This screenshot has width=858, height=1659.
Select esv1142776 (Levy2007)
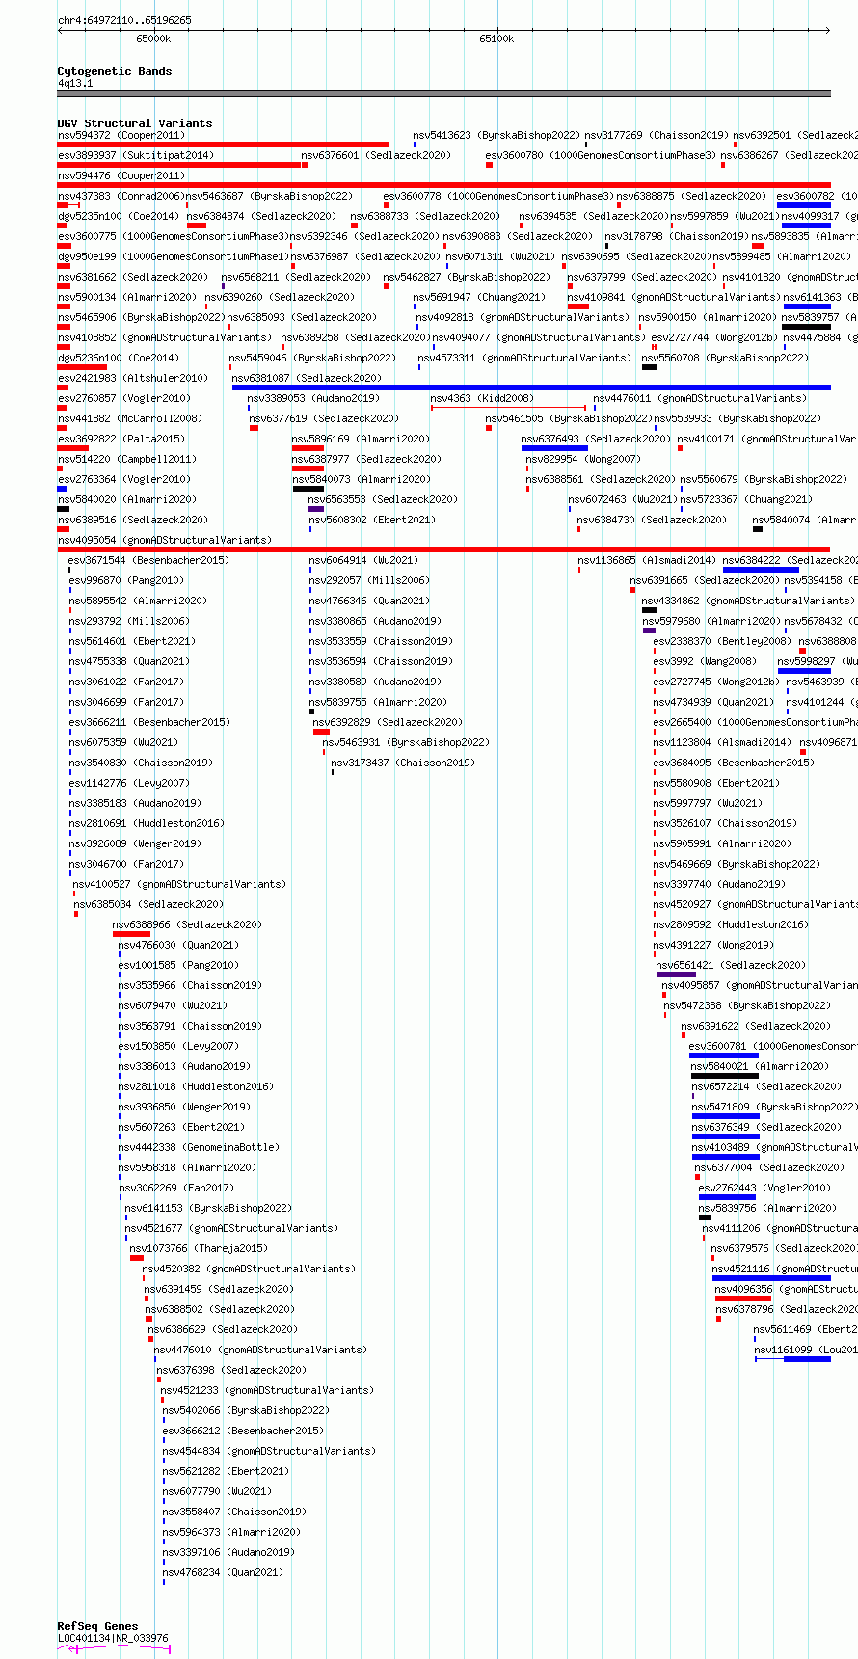[129, 784]
